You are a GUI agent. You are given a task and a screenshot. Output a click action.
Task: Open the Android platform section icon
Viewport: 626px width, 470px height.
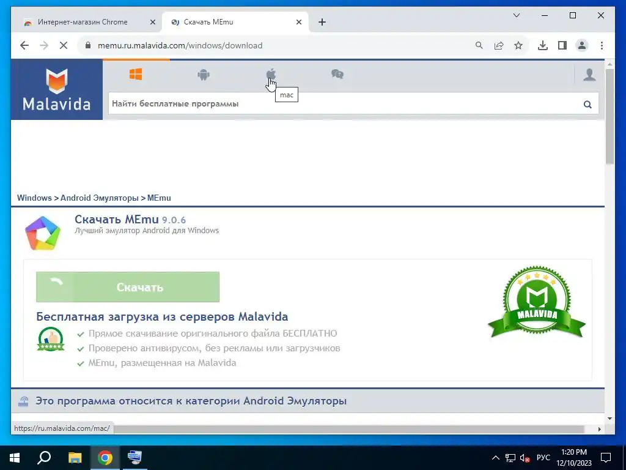click(x=204, y=74)
